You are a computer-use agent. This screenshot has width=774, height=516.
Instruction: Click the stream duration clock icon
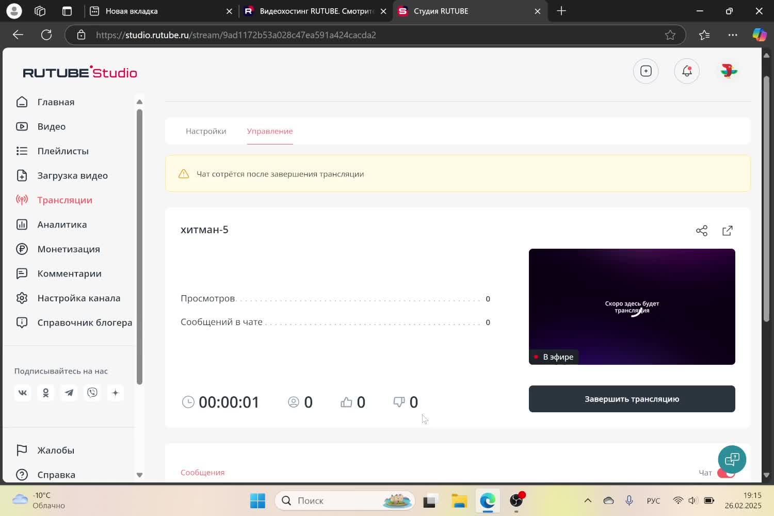(188, 402)
